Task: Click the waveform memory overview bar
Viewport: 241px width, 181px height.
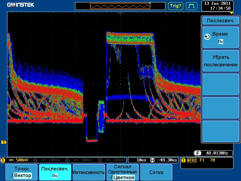Action: (x=120, y=6)
